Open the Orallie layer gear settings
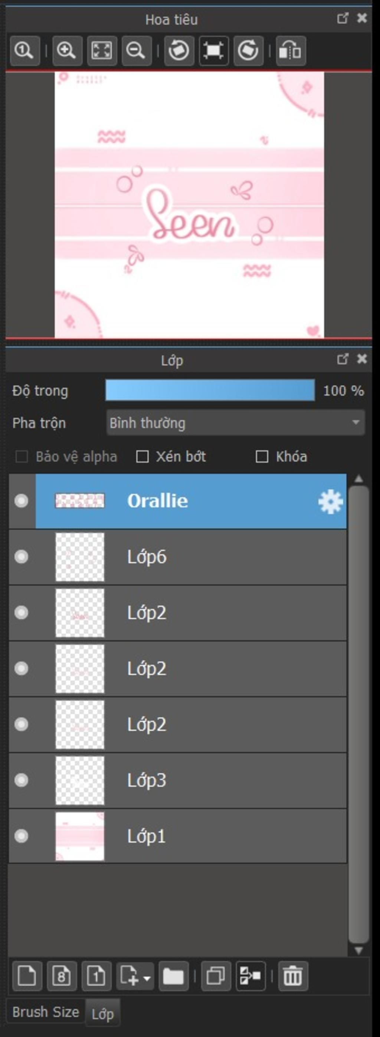This screenshot has width=380, height=1037. pyautogui.click(x=331, y=502)
